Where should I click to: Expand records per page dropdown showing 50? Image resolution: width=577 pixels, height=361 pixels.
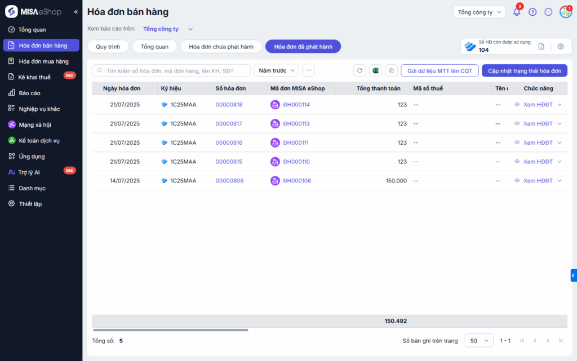(478, 341)
